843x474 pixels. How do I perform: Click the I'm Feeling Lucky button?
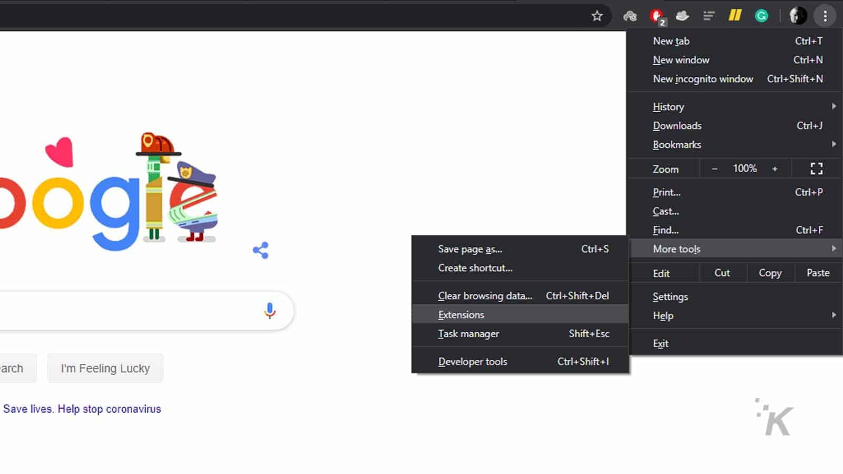[x=105, y=368]
